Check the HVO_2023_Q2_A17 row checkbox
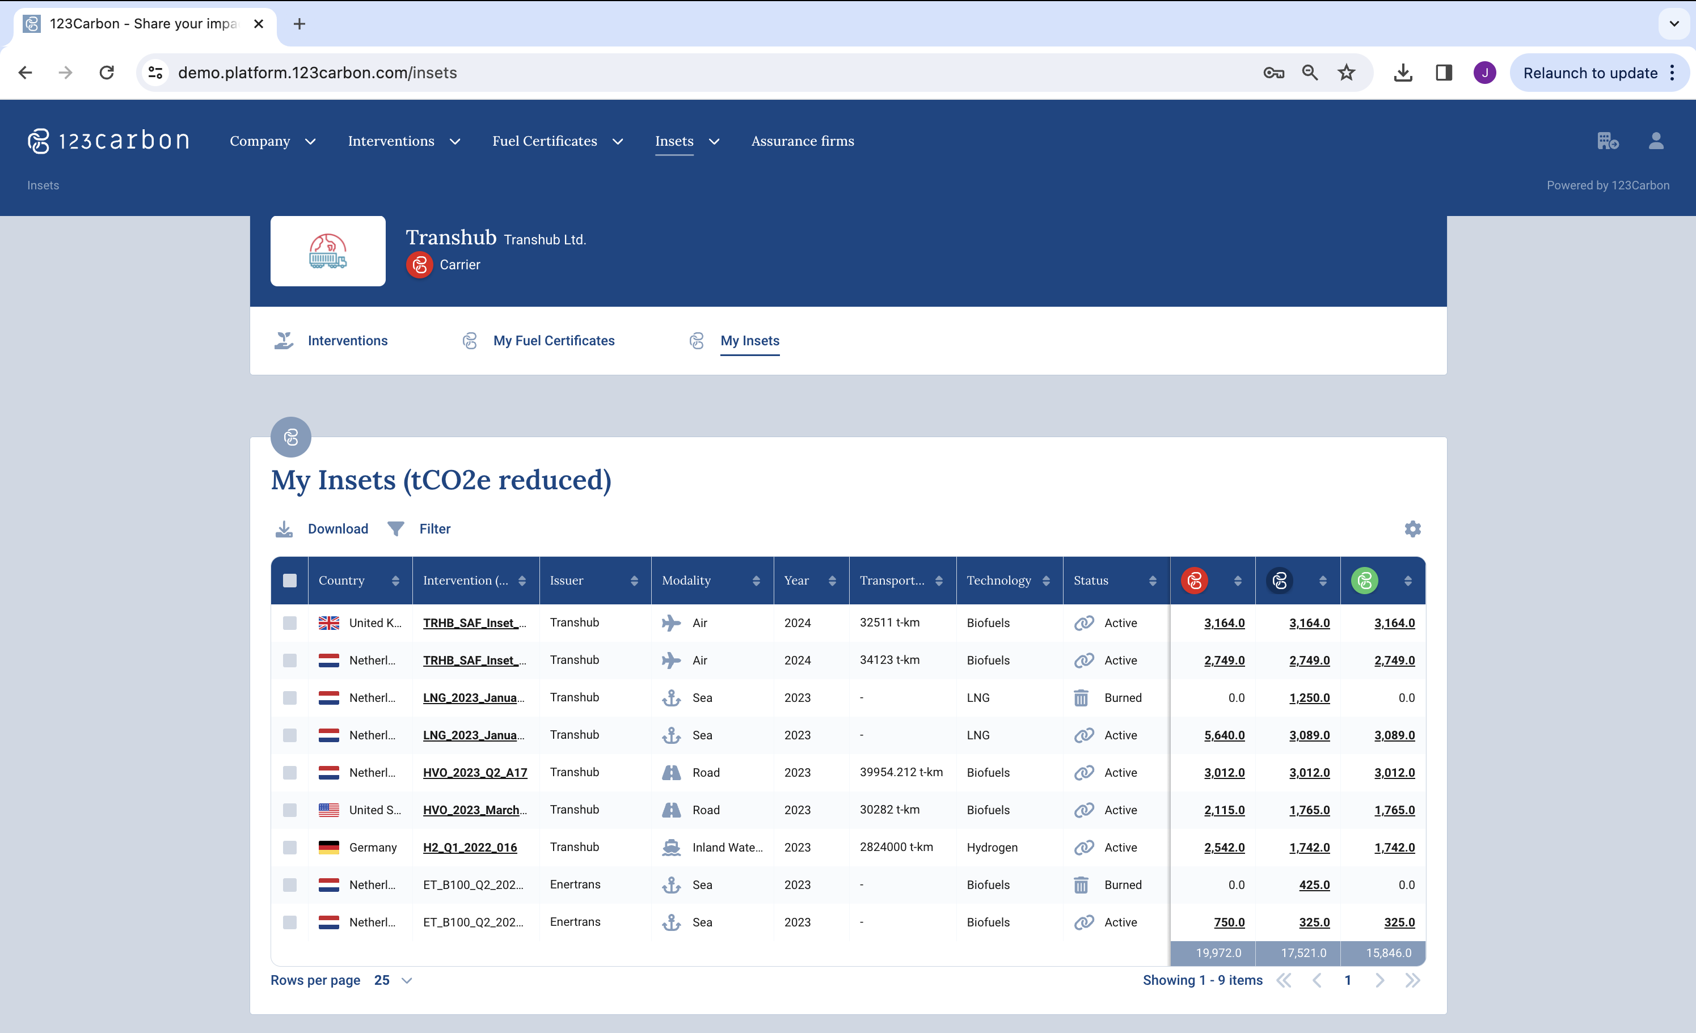 coord(290,772)
